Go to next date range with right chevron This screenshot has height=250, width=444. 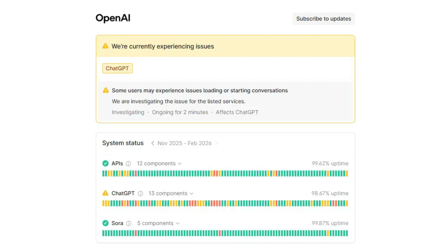tap(216, 143)
